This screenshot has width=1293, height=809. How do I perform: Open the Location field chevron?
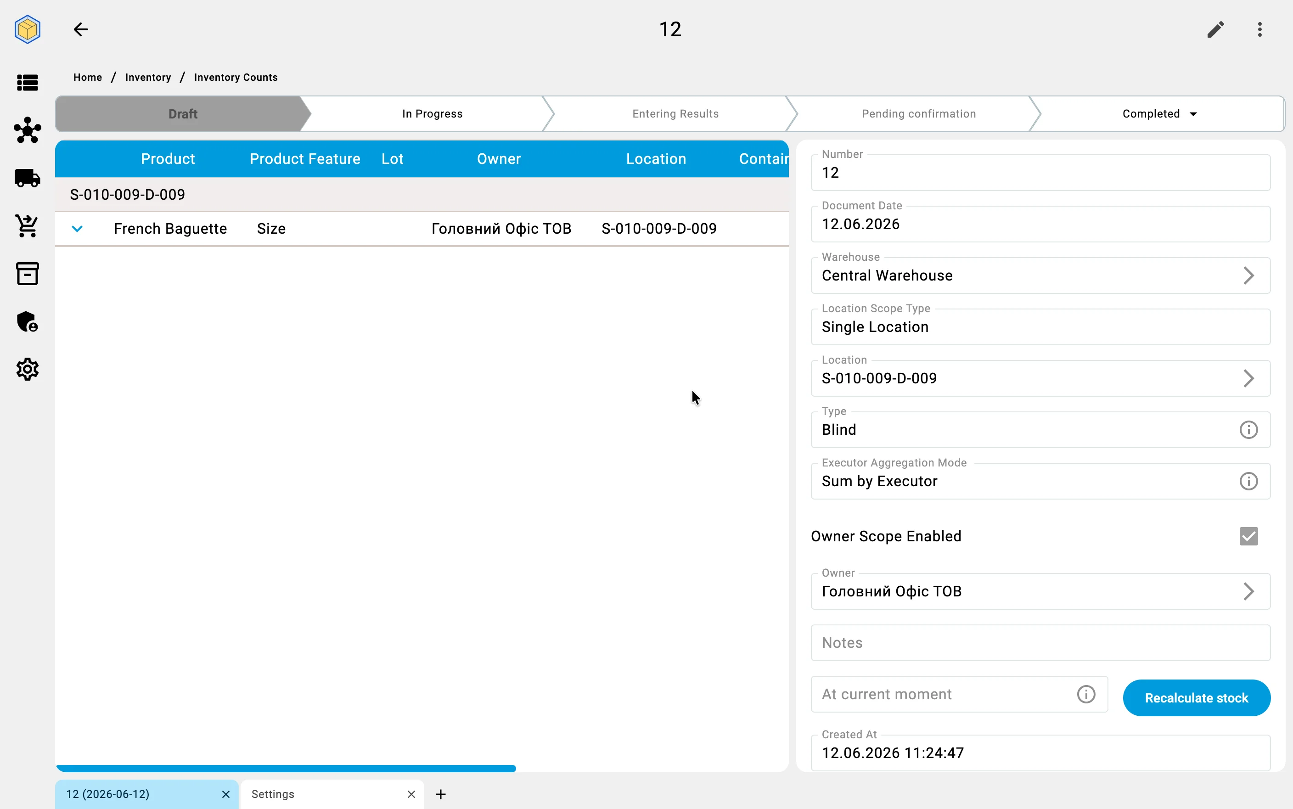1248,378
